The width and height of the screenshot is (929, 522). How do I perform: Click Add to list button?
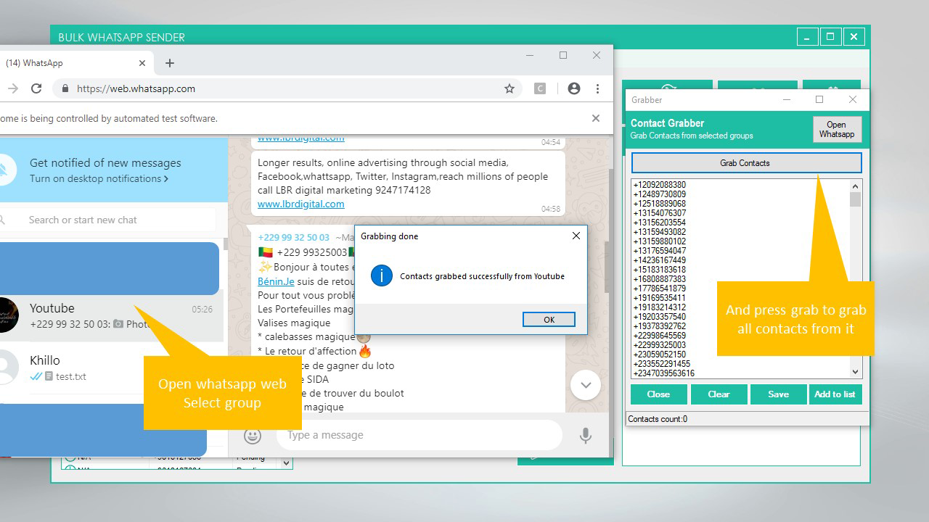(835, 394)
